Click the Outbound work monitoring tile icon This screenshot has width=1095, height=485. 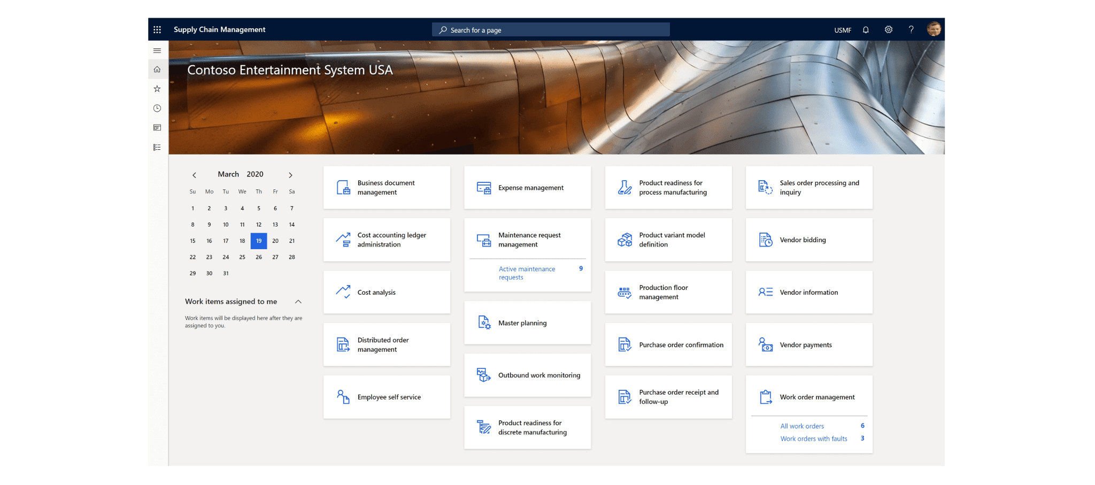pos(484,375)
